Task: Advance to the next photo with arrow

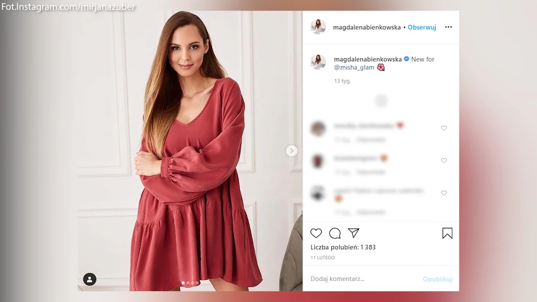Action: click(292, 150)
